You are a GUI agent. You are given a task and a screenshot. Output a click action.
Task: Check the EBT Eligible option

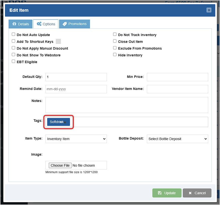(13, 61)
